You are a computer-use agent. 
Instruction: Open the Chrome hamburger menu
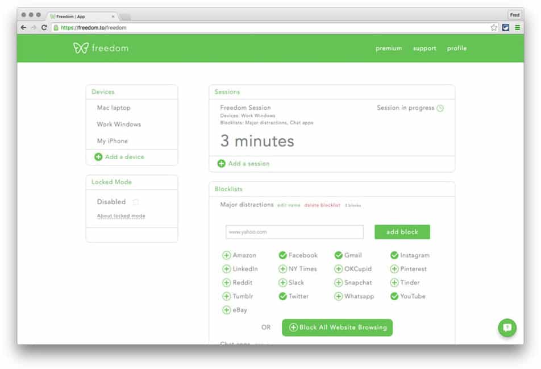coord(517,28)
